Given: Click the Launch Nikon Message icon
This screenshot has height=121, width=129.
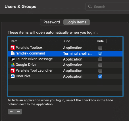Looking at the screenshot, I should point(13,59).
